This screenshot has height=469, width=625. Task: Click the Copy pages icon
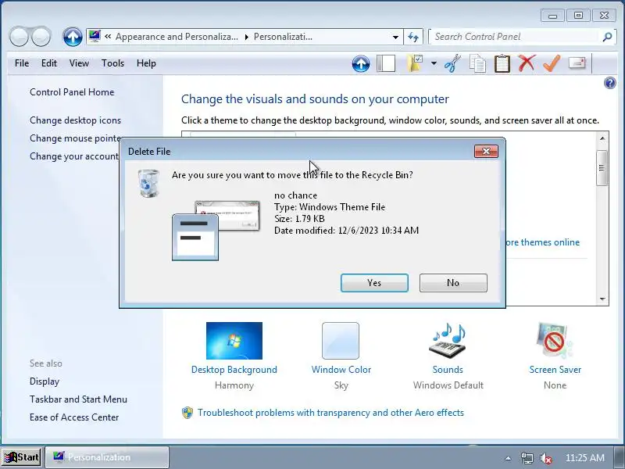click(x=477, y=63)
